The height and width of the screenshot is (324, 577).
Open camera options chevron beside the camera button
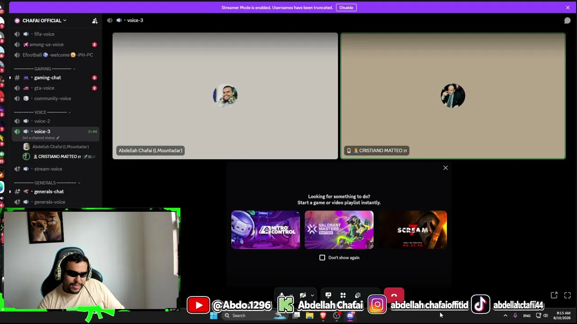[x=312, y=296]
